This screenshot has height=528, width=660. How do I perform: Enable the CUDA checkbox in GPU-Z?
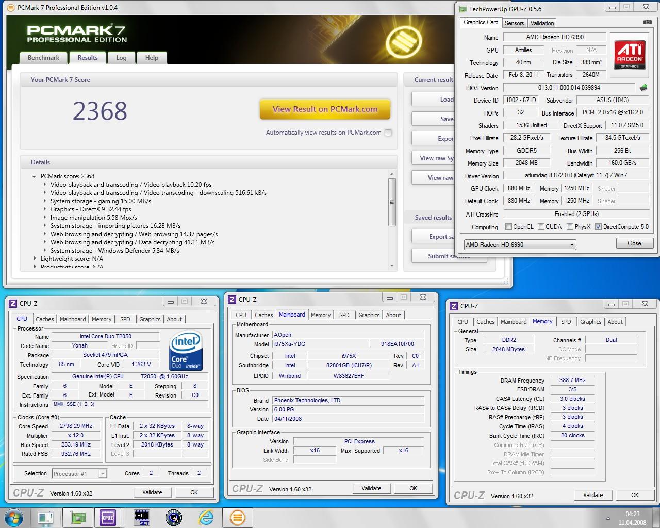coord(541,227)
